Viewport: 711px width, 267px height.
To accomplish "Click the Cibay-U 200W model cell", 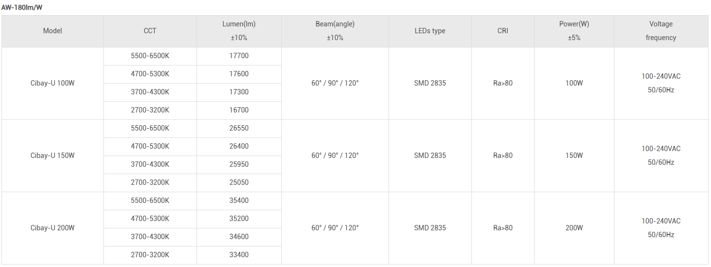I will 52,228.
